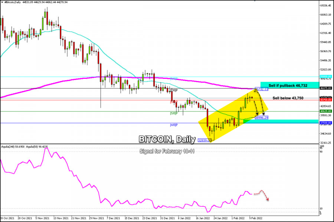Click the [5/8]P Murray level label
The height and width of the screenshot is (222, 334).
[174, 114]
